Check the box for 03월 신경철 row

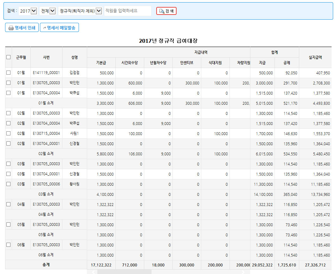coord(8,174)
